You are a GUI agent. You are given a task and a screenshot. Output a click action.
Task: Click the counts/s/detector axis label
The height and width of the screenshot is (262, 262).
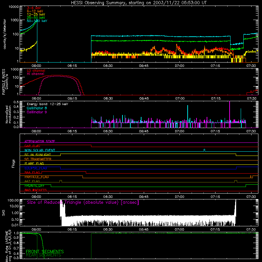click(x=5, y=34)
